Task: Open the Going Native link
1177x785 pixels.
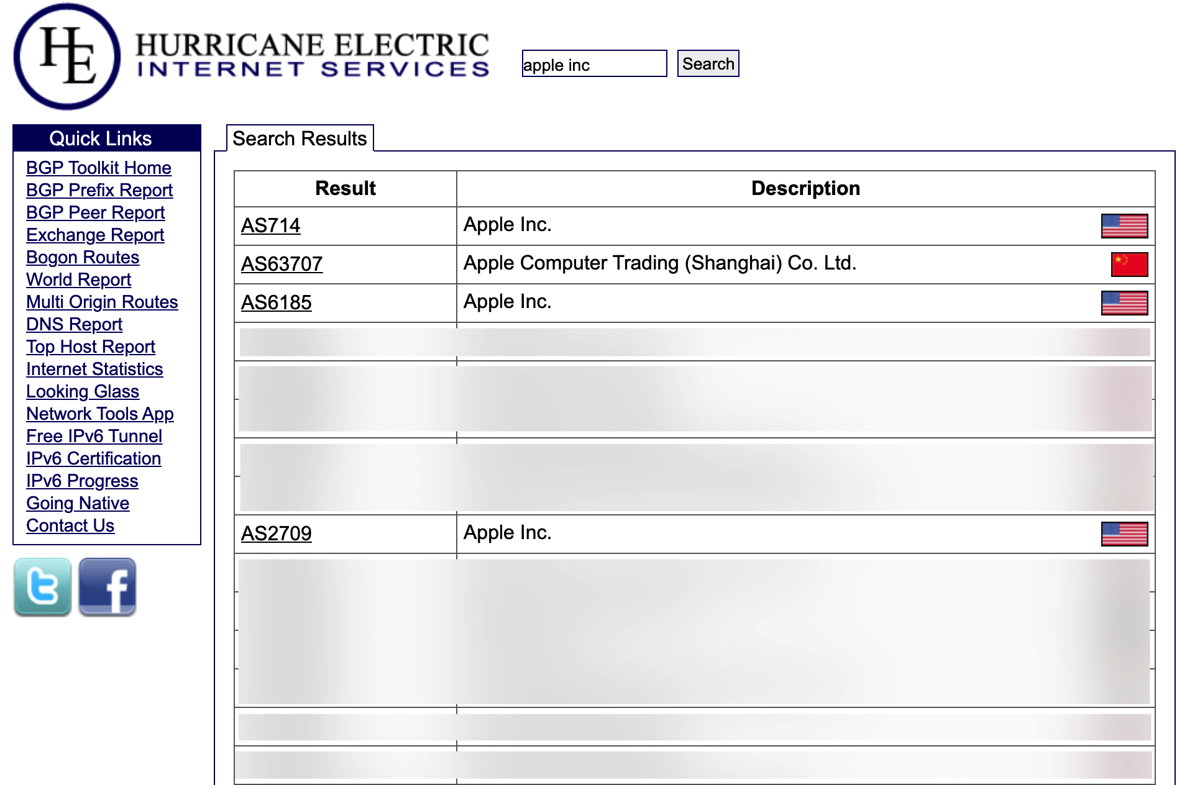Action: coord(78,503)
